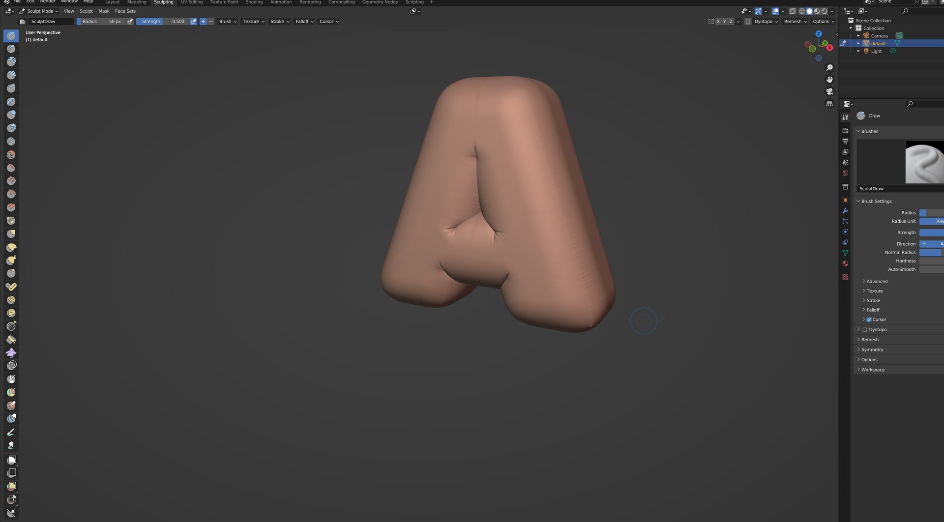Viewport: 944px width, 522px height.
Task: Expand the Symmetry panel
Action: 872,350
